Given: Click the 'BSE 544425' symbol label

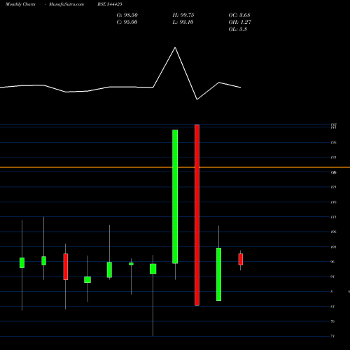Looking at the screenshot, I should pyautogui.click(x=110, y=4).
